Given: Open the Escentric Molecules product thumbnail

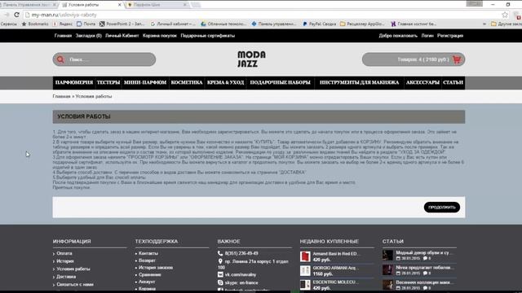Looking at the screenshot, I should (305, 285).
